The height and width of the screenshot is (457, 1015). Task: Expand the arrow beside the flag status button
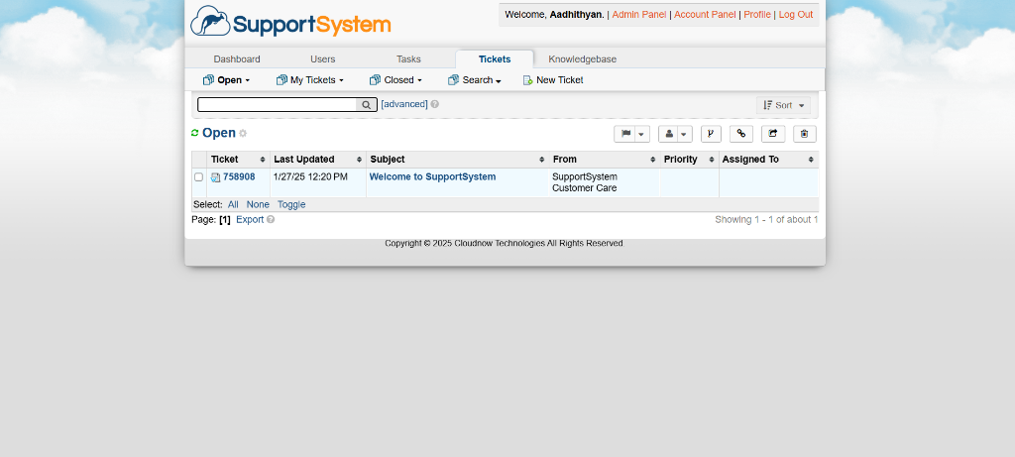tap(642, 134)
